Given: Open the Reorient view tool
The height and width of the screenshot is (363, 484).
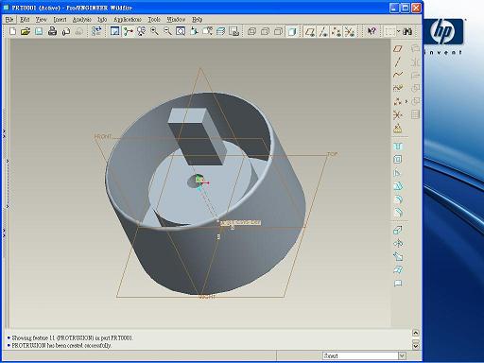Looking at the screenshot, I should (194, 31).
